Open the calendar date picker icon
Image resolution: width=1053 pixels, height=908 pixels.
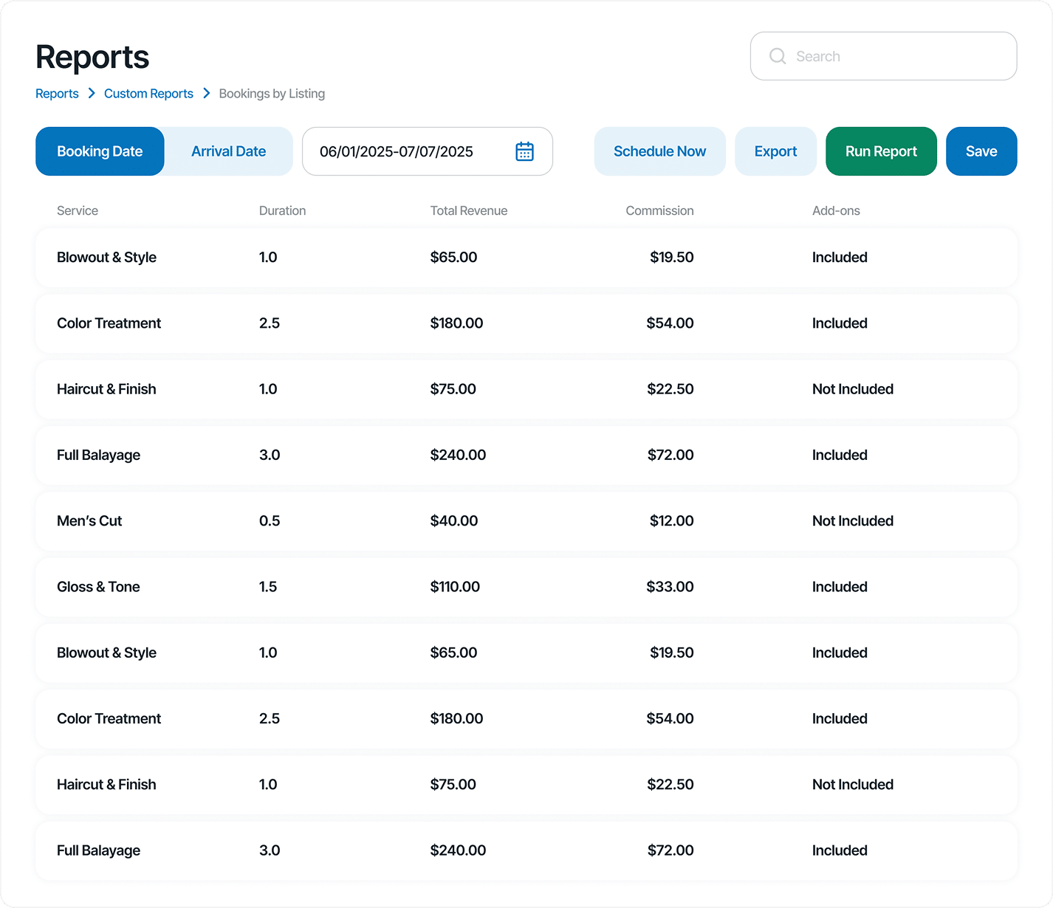[x=524, y=151]
